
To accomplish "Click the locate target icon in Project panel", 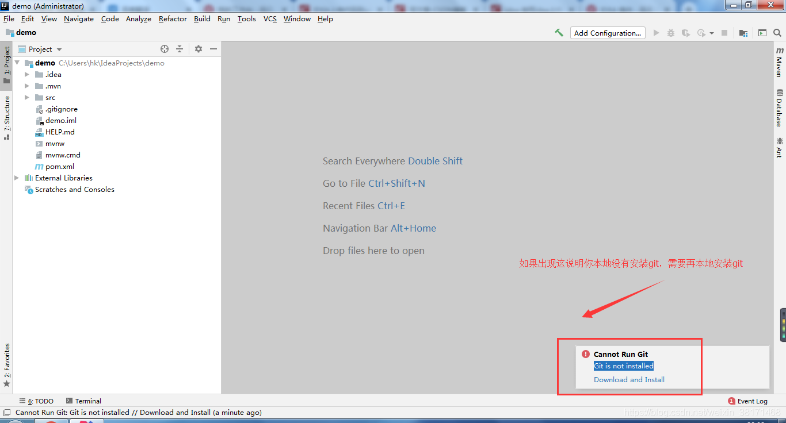I will coord(165,49).
